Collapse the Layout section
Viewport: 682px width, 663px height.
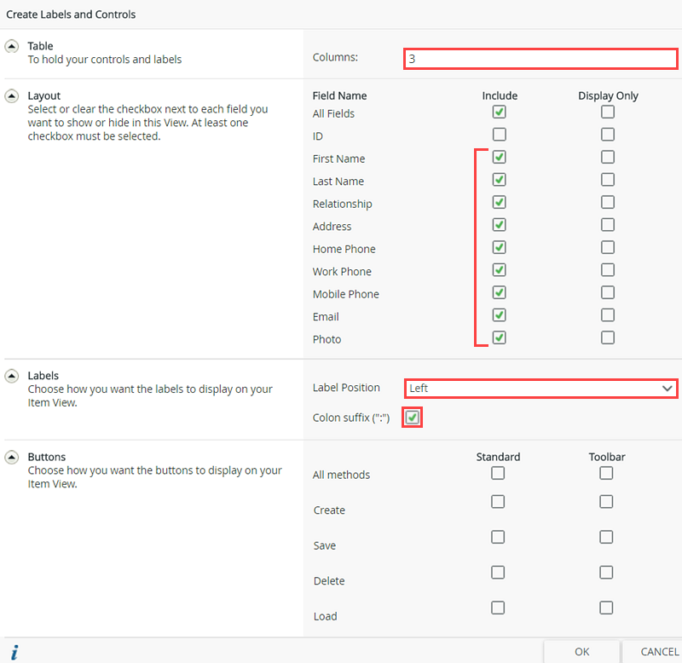click(10, 95)
